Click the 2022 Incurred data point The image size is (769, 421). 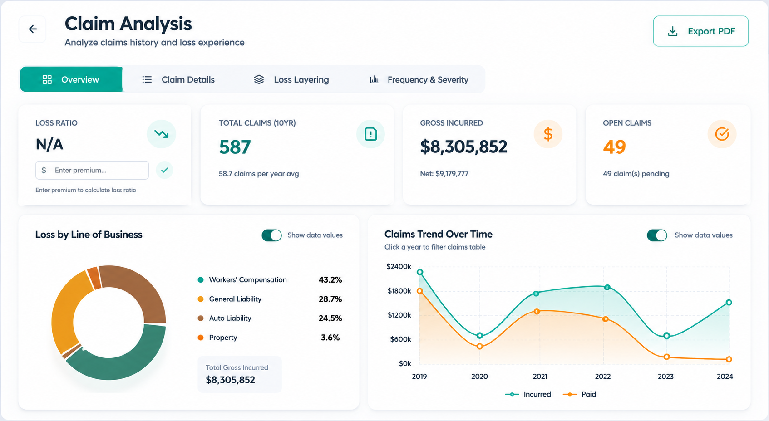607,287
